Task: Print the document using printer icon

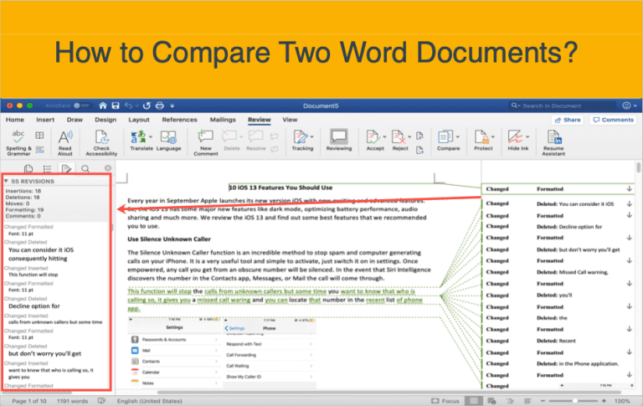Action: pos(160,105)
